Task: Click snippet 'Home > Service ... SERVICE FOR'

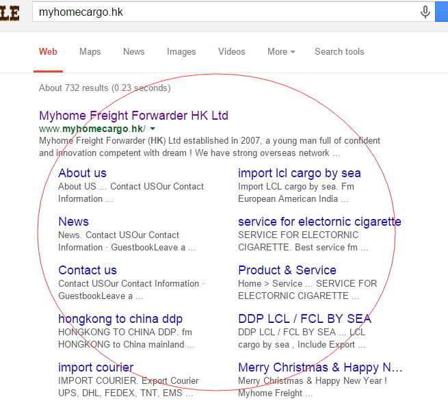Action: coord(307,283)
